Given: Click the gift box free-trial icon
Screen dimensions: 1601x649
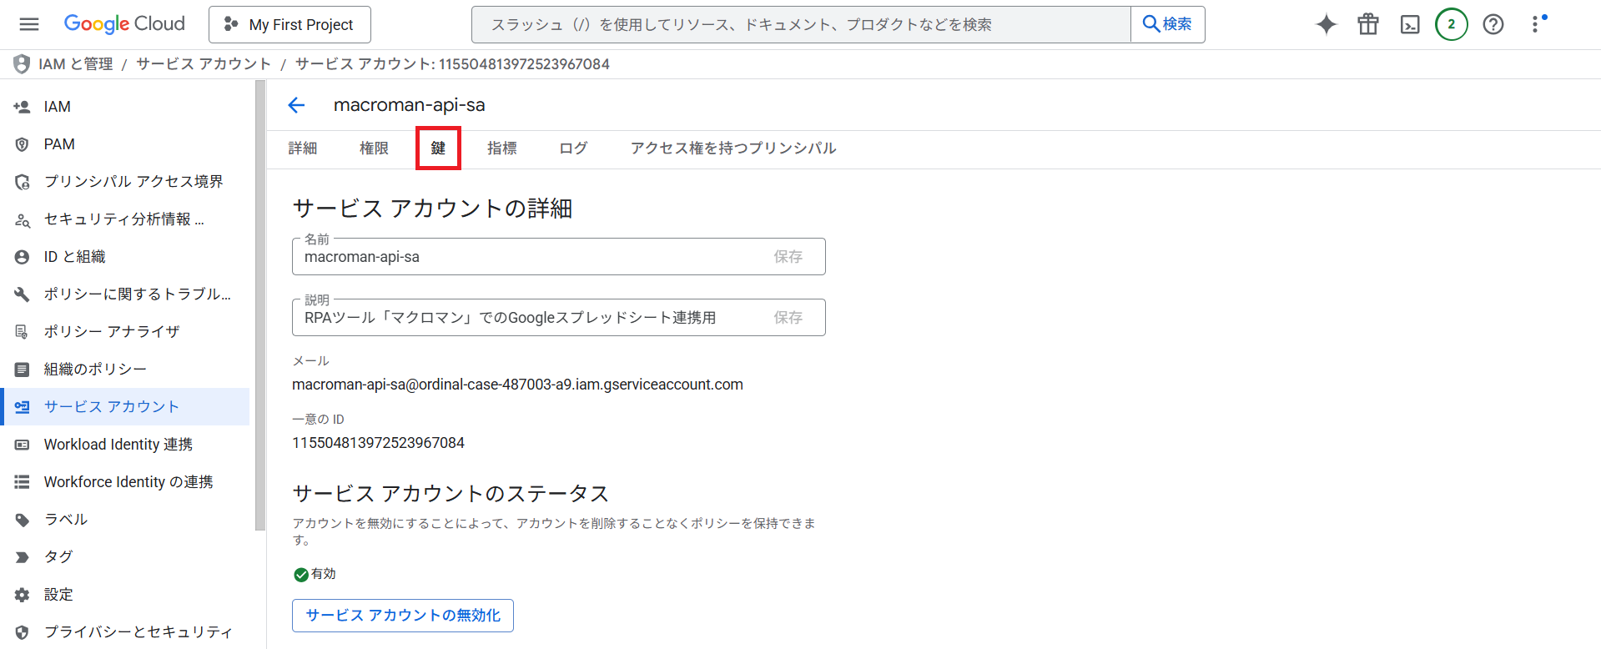Looking at the screenshot, I should (1368, 24).
